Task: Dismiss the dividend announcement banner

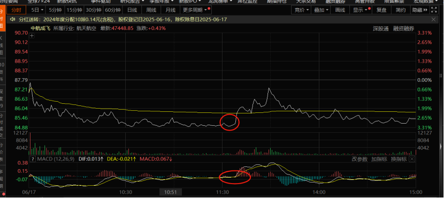Action: click(433, 20)
